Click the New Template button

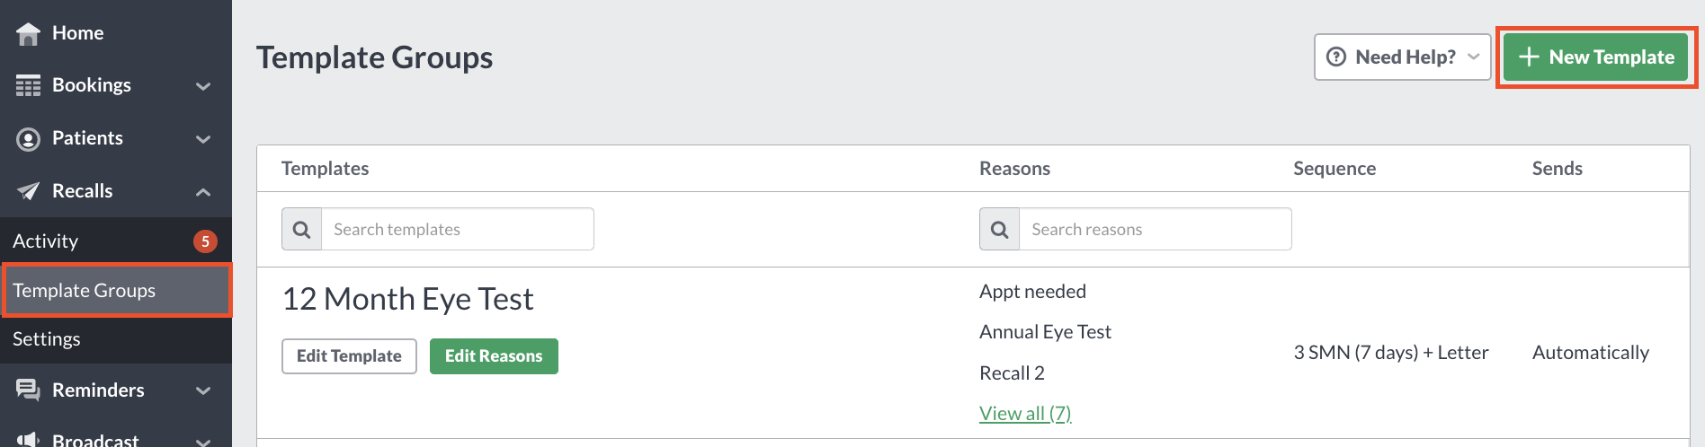[x=1595, y=57]
